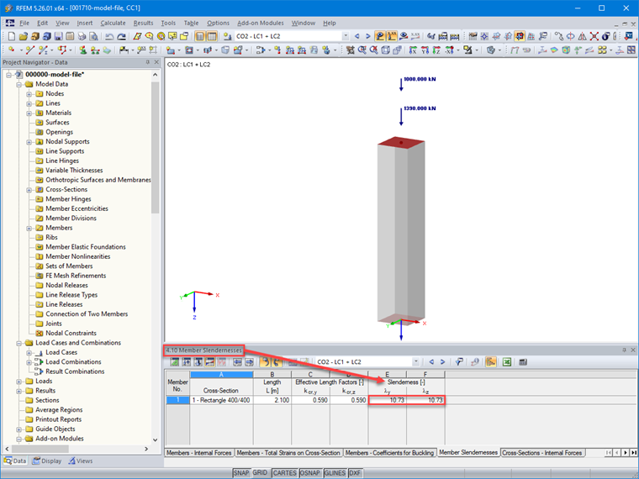Screen dimensions: 639x479
Task: Select column A header in table
Action: pyautogui.click(x=221, y=375)
